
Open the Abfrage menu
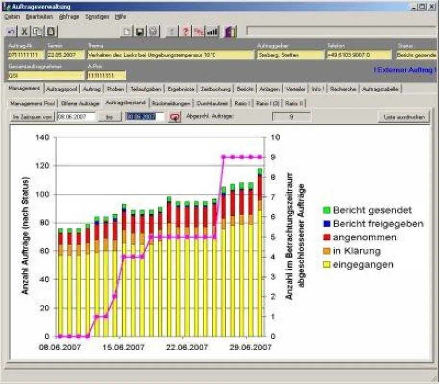tap(69, 17)
